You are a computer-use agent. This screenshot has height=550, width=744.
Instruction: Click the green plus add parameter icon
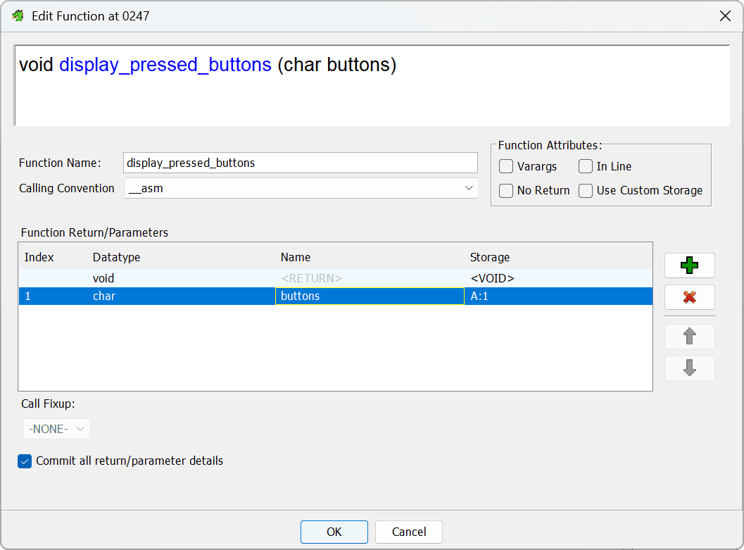(x=689, y=265)
